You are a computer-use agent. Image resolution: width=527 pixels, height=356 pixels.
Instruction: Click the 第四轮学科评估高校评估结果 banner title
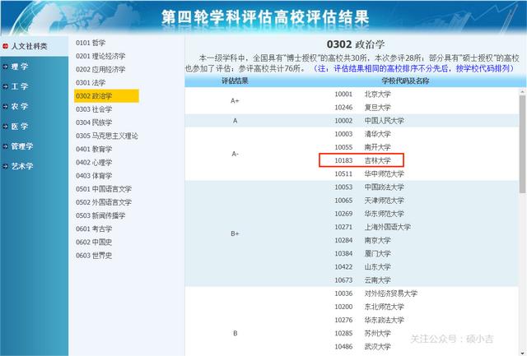pyautogui.click(x=265, y=16)
